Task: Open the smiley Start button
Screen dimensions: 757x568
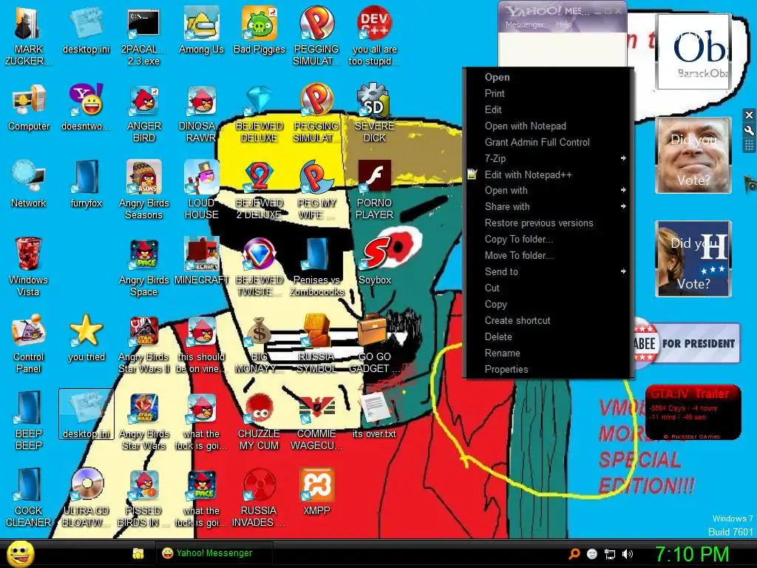Action: coord(20,553)
